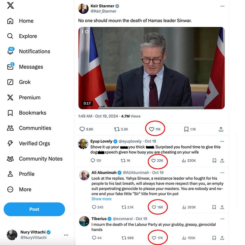Click the blue Post button
This screenshot has height=245, width=245.
point(34,209)
